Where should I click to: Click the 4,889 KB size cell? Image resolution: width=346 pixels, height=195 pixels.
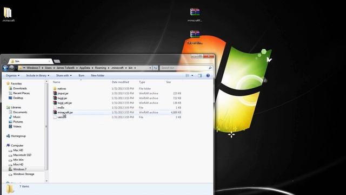(x=176, y=112)
